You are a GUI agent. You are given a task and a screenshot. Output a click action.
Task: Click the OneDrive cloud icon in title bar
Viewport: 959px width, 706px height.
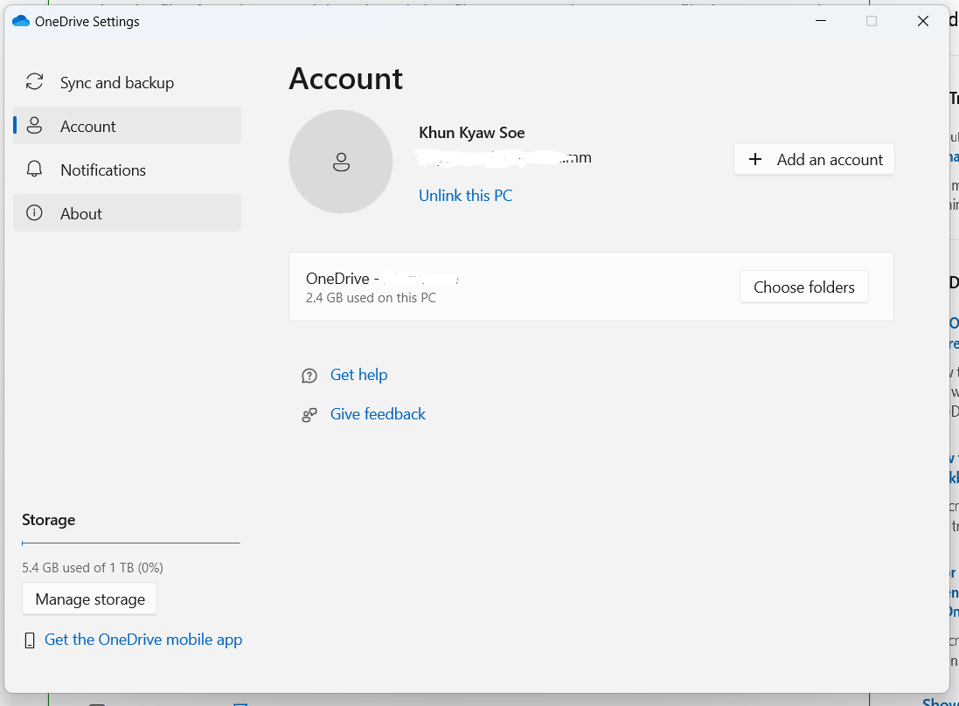[21, 21]
